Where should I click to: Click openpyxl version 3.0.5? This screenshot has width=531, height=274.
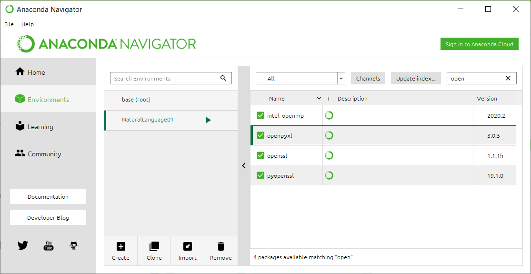[493, 136]
